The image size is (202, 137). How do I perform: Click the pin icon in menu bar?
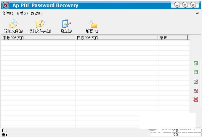click(x=197, y=13)
